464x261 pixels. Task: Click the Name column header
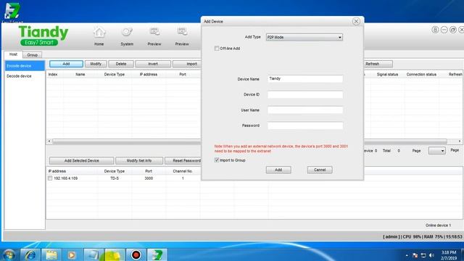tap(80, 75)
